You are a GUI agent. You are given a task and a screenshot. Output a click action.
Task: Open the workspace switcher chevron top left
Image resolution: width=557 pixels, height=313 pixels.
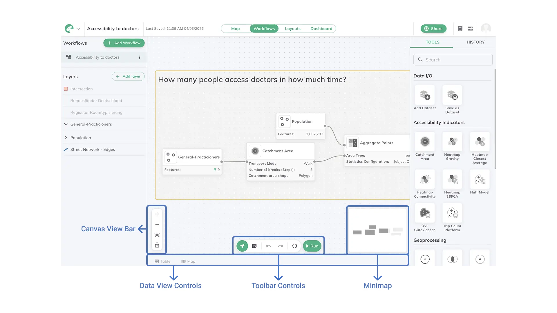coord(78,28)
